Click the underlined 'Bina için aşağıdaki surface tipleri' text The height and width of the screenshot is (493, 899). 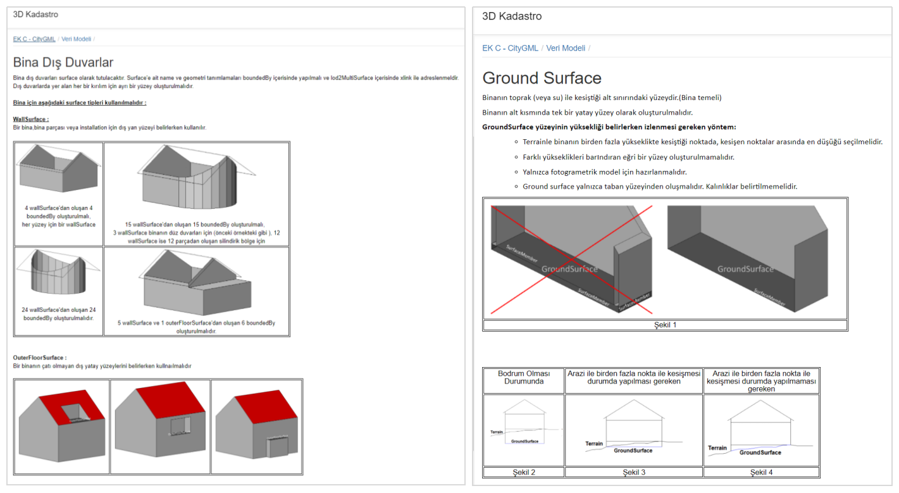[x=80, y=103]
